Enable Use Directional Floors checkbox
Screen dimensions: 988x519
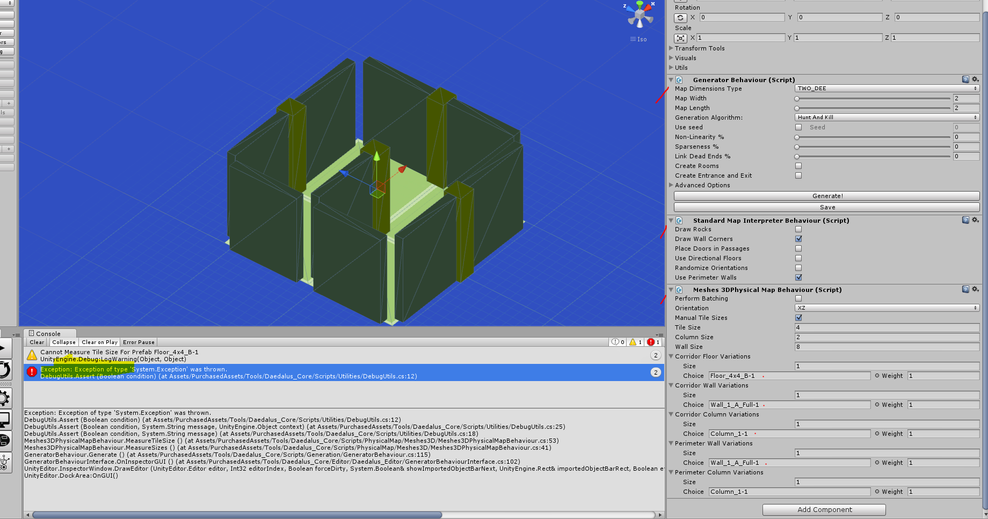tap(798, 258)
